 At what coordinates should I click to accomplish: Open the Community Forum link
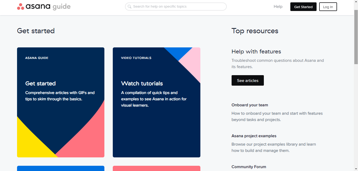pos(249,167)
